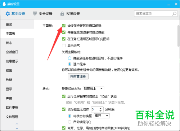Click the 仅在"Q我吧"和"我在线上"状态下生效 note
Viewport: 180px width, 131px height.
[95, 102]
